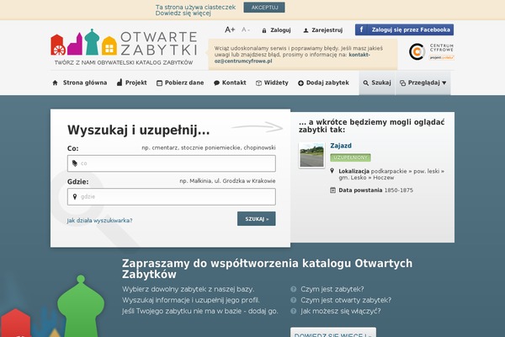Click the user icon beside Zarejestruj
The height and width of the screenshot is (337, 505).
tap(306, 30)
